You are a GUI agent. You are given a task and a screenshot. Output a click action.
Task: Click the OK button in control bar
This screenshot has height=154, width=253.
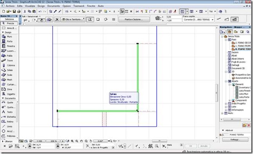[x=191, y=146]
